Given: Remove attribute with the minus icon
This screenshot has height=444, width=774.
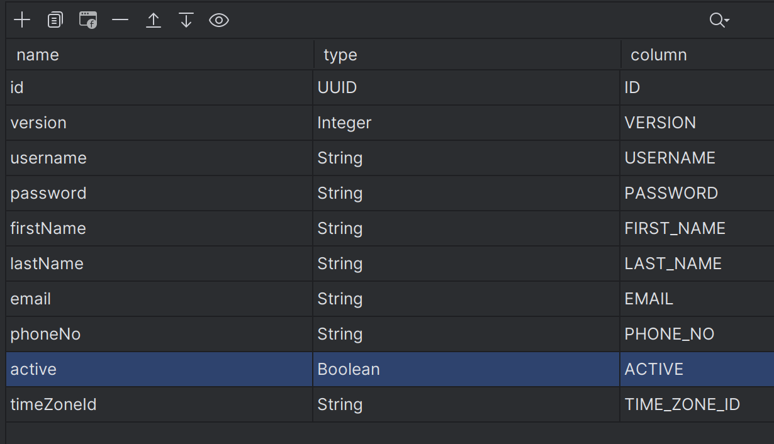Looking at the screenshot, I should click(x=120, y=20).
